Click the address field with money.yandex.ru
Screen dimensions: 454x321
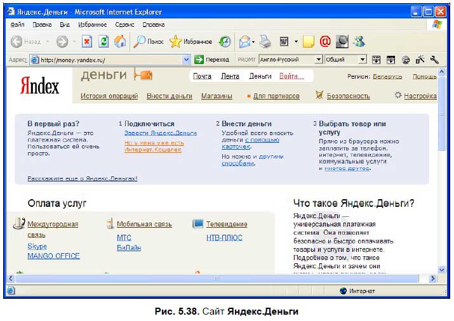tap(108, 60)
